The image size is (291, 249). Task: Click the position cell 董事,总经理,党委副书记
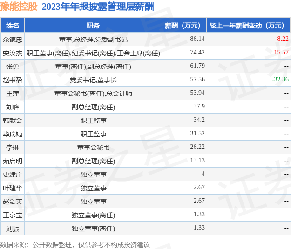[x=93, y=40]
